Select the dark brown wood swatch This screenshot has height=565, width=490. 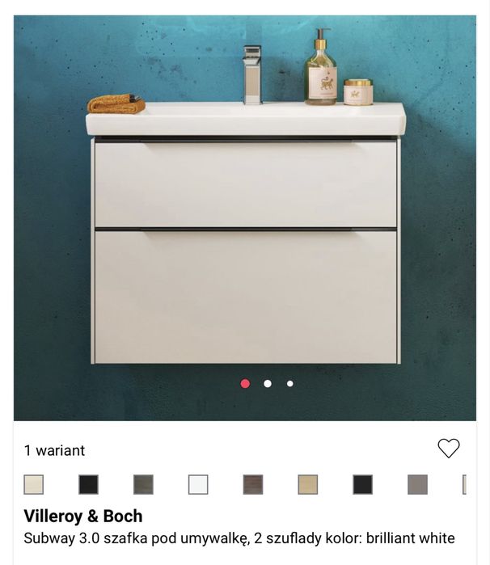pyautogui.click(x=253, y=484)
